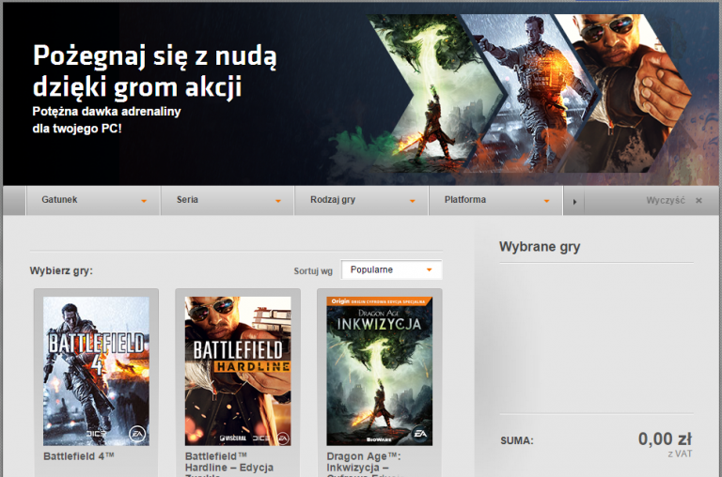This screenshot has width=722, height=477.
Task: Click the X icon next to Wyczyść
Action: point(698,201)
